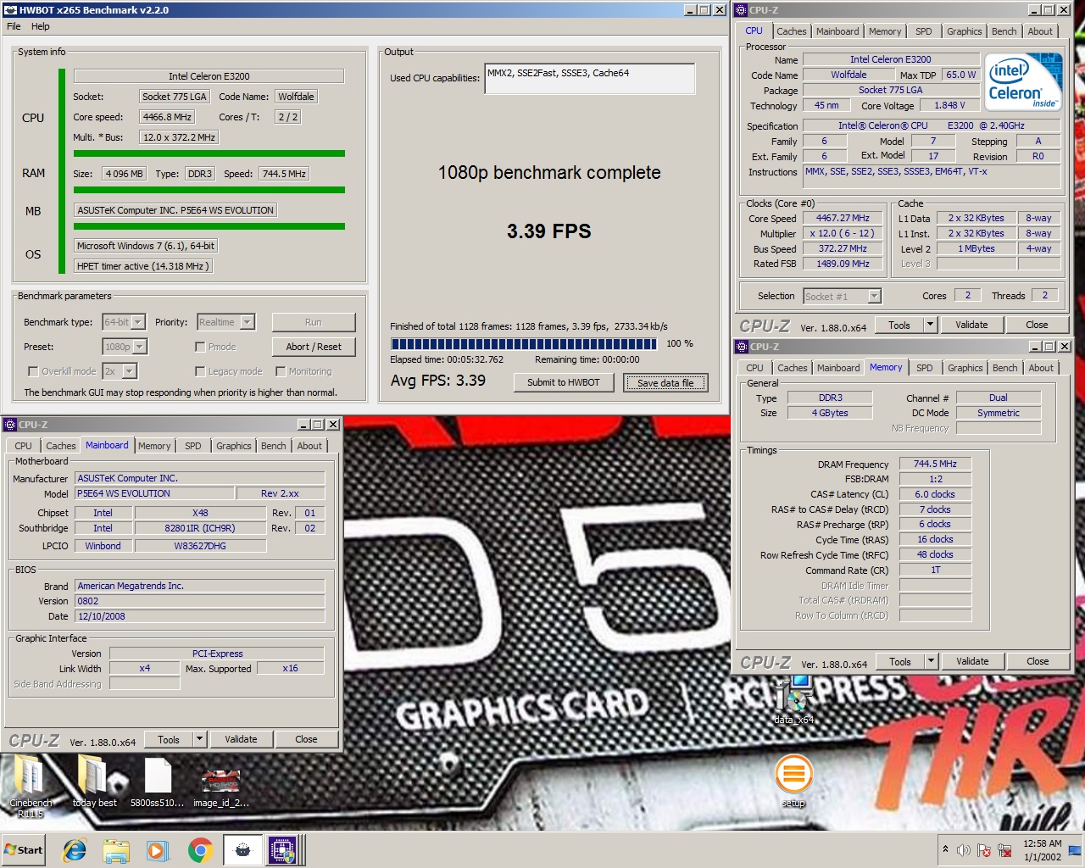Toggle the Legacy mode checkbox

point(200,371)
